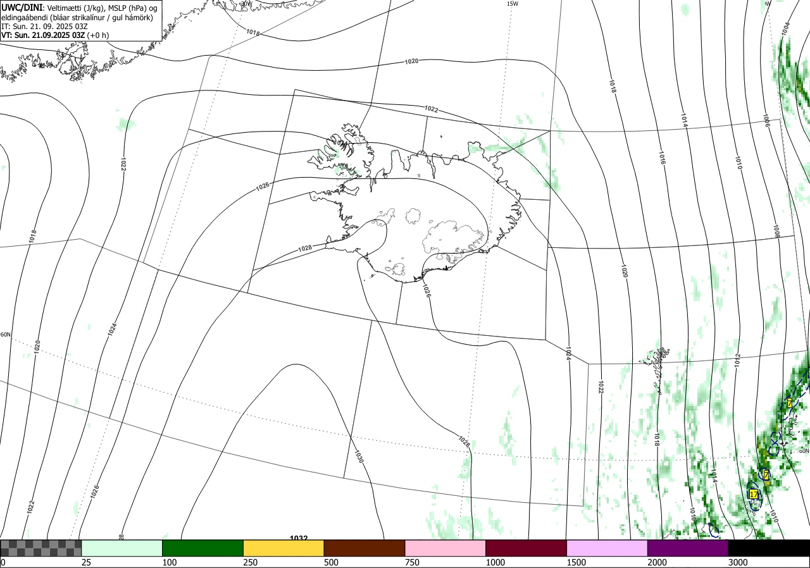Click the light green 25–100 legend swatch
Screen dimensions: 810x568
(x=121, y=548)
